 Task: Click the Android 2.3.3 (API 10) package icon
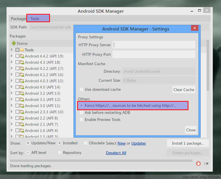pos(22,112)
